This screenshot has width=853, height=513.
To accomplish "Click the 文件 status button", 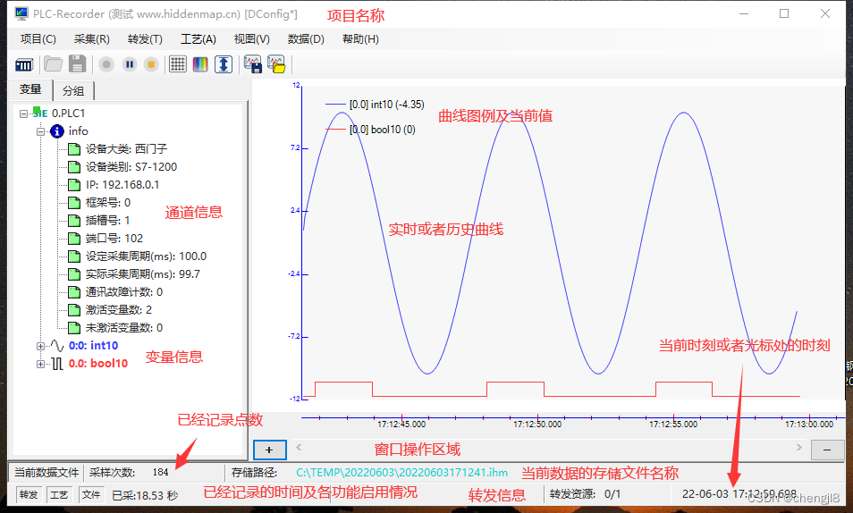I will (91, 494).
